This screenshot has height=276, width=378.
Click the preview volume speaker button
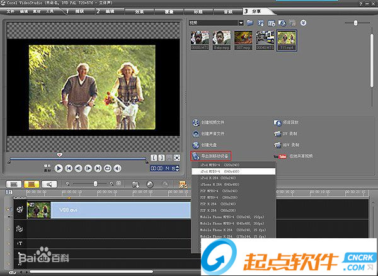[117, 168]
